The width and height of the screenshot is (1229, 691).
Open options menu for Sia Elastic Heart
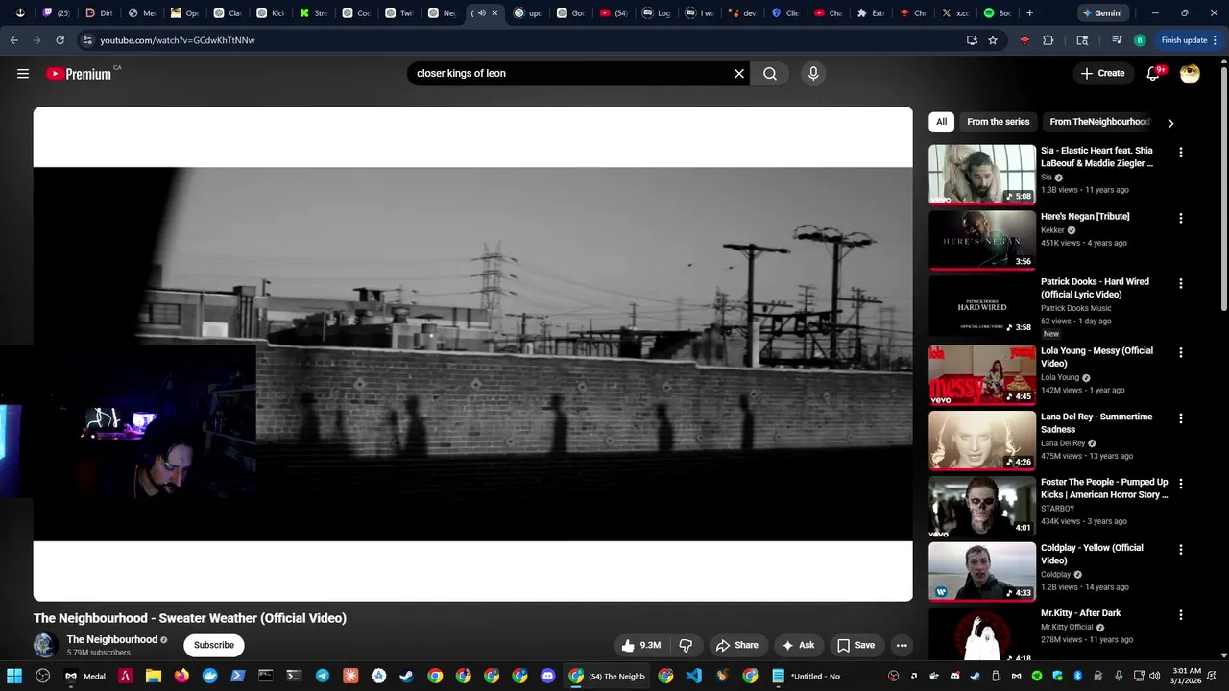pyautogui.click(x=1181, y=152)
